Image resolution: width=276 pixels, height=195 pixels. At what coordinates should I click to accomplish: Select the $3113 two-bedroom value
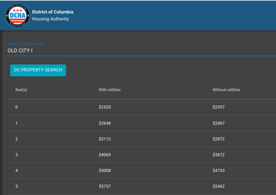pyautogui.click(x=105, y=139)
